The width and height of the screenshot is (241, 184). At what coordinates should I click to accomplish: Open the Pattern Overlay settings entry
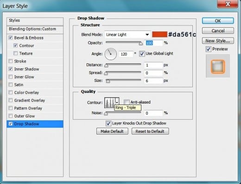pos(28,108)
